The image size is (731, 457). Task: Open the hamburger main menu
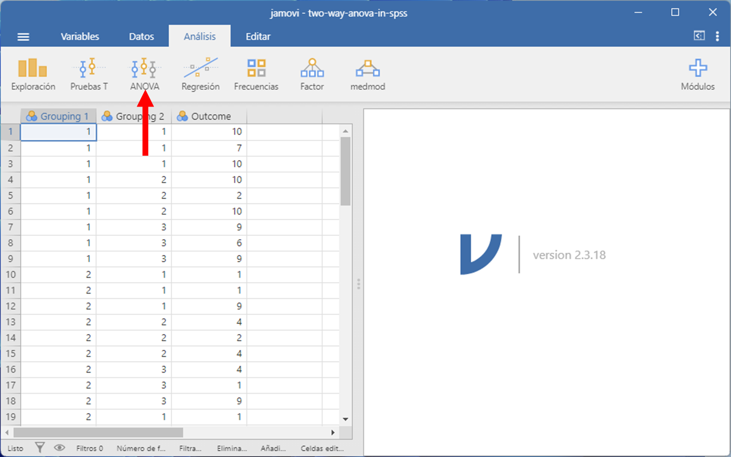pos(23,37)
